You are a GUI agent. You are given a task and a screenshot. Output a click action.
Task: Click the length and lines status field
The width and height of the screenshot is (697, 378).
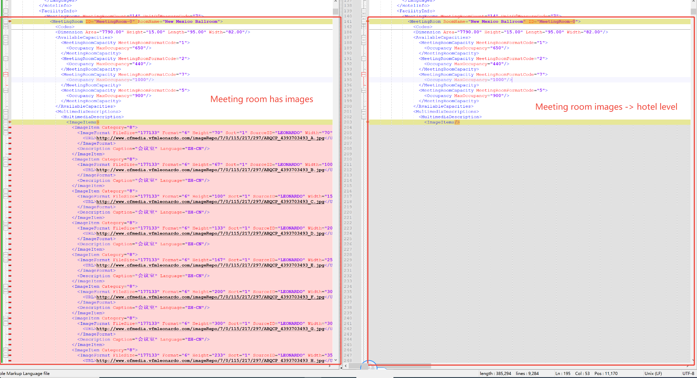click(509, 374)
